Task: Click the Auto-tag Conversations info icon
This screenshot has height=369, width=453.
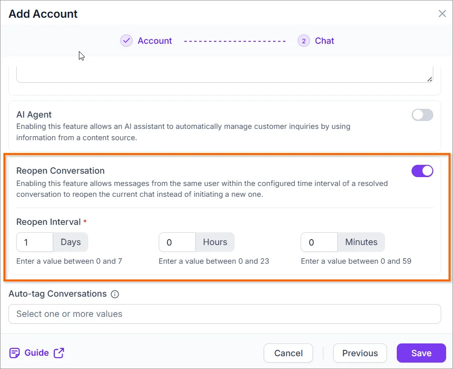Action: [x=115, y=294]
